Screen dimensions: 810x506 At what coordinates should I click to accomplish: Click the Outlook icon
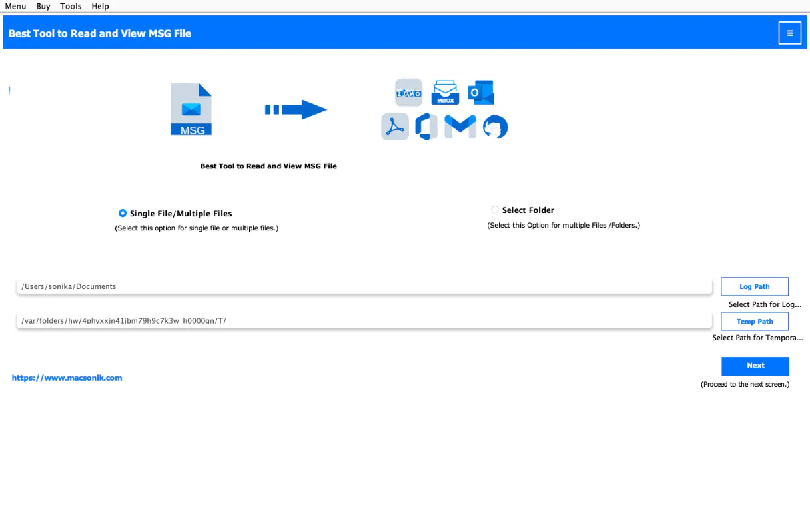point(480,93)
